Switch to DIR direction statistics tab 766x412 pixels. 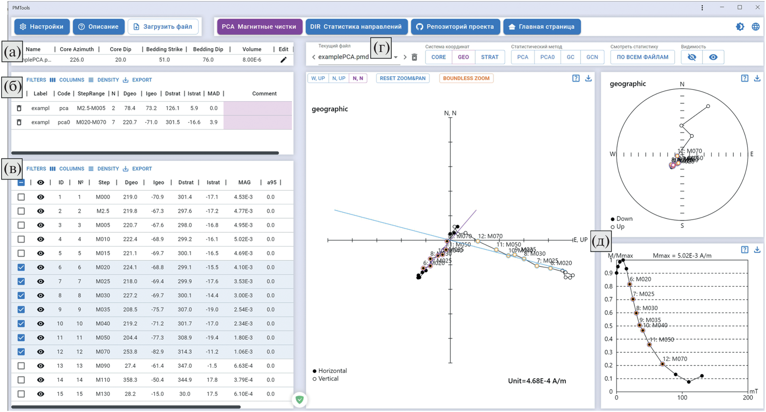tap(356, 27)
